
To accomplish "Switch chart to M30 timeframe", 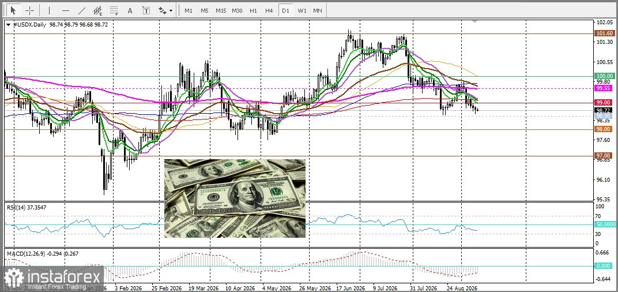I will tap(237, 10).
